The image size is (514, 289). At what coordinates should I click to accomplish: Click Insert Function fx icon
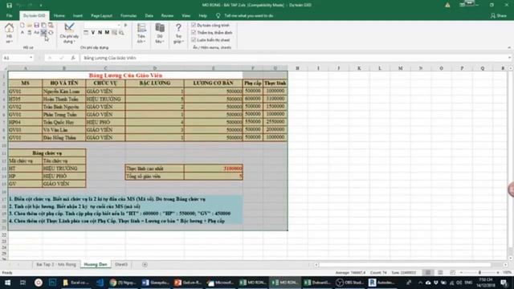point(73,58)
